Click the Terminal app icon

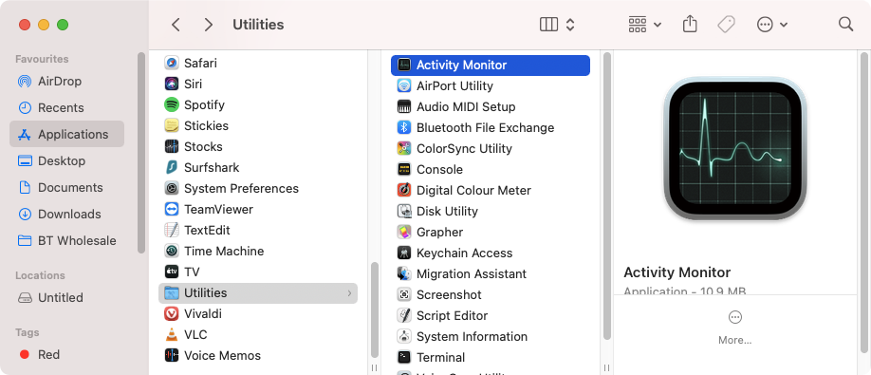[404, 357]
